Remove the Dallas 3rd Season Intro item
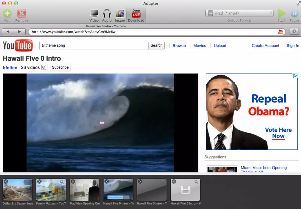Screen dimensions: 301x209 pyautogui.click(x=6, y=181)
